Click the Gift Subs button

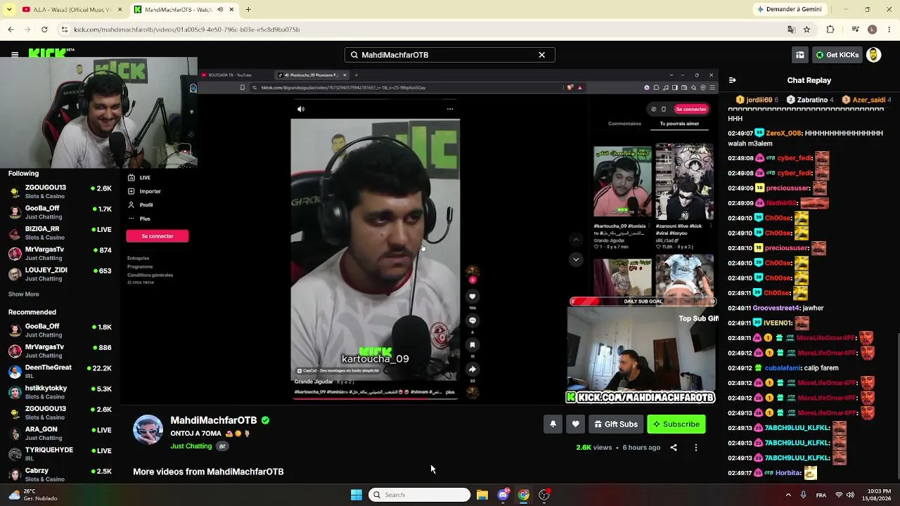click(616, 424)
